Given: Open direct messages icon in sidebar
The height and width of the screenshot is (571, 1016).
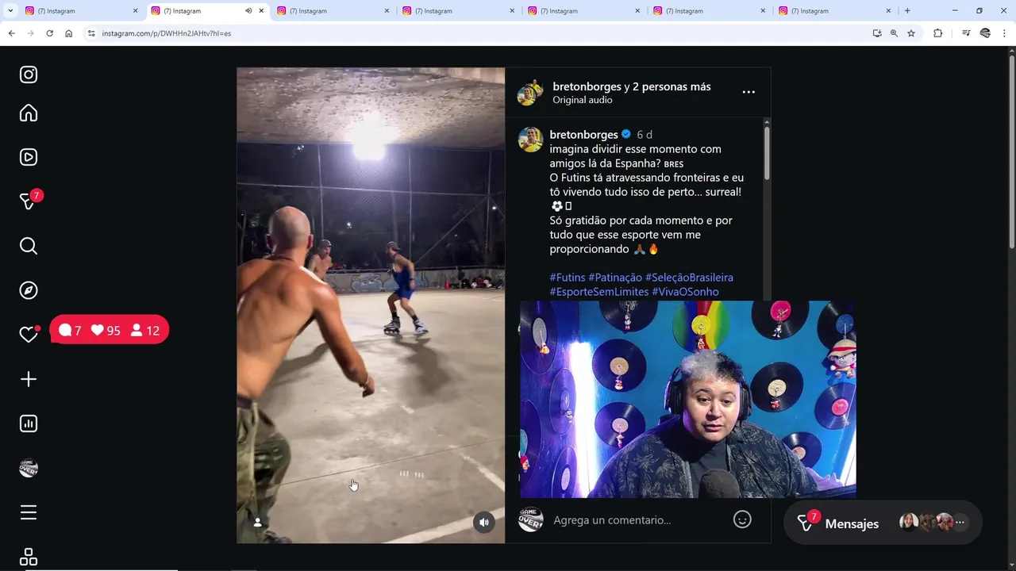Looking at the screenshot, I should (x=29, y=201).
